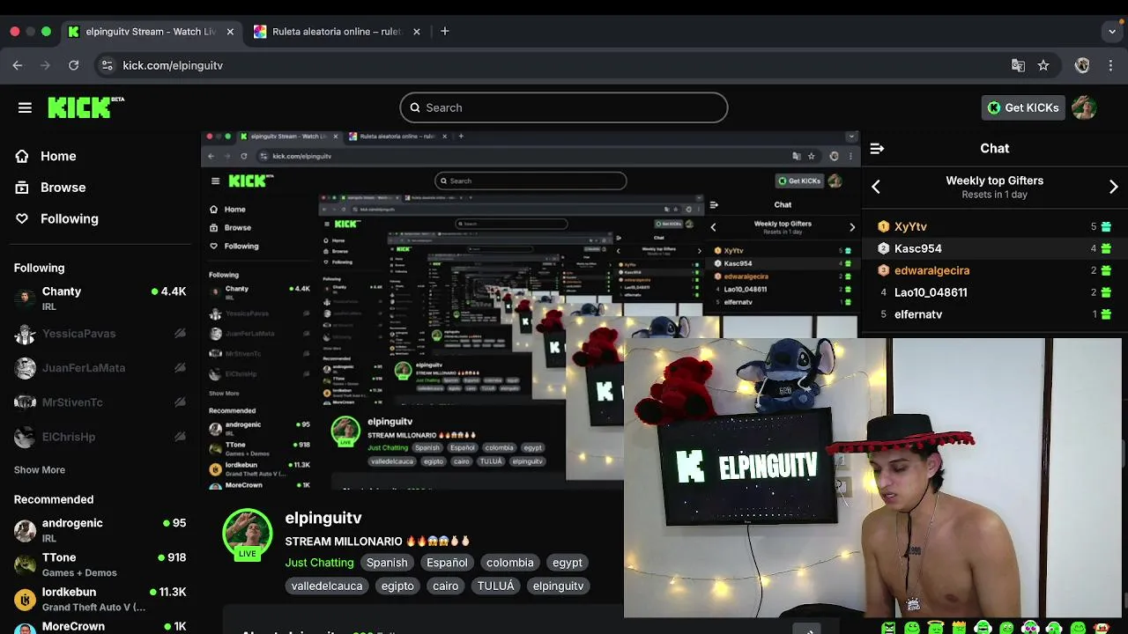The width and height of the screenshot is (1128, 634).
Task: Open the browser tab search dropdown
Action: click(x=1112, y=32)
